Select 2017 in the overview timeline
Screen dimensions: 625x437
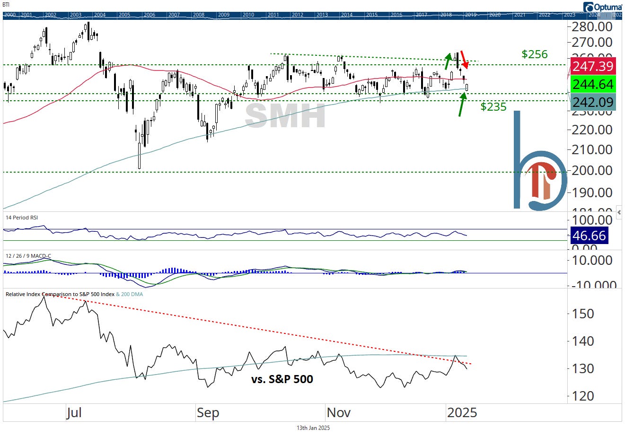[x=422, y=15]
